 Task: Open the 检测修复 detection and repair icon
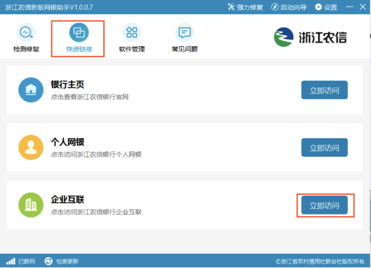26,32
